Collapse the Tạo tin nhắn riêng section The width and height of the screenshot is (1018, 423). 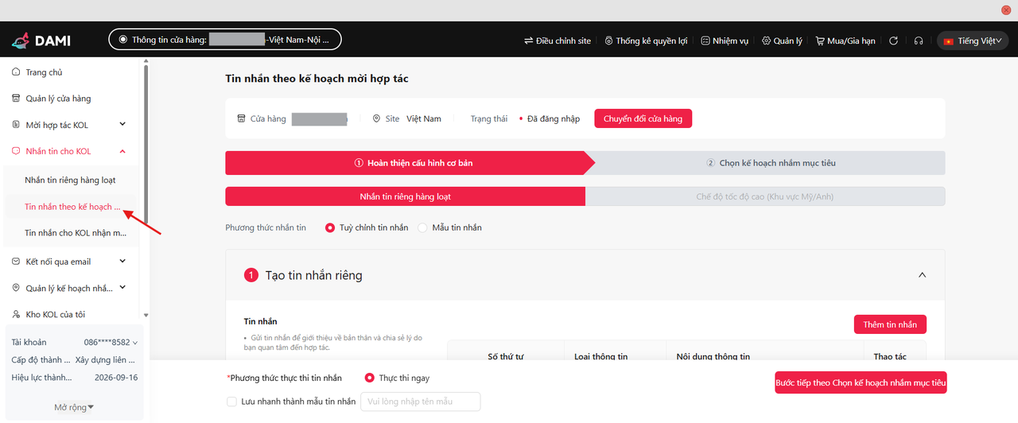(x=922, y=275)
